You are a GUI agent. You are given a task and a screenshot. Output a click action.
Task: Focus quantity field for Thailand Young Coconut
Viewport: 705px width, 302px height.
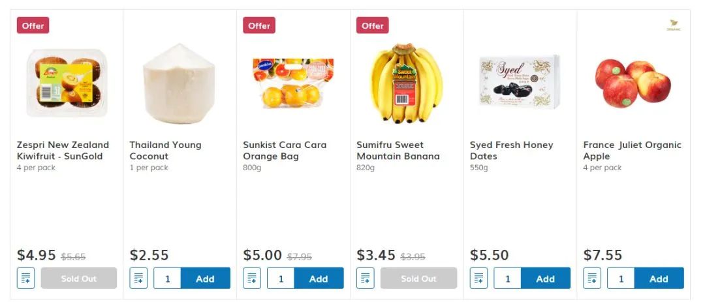pos(168,279)
